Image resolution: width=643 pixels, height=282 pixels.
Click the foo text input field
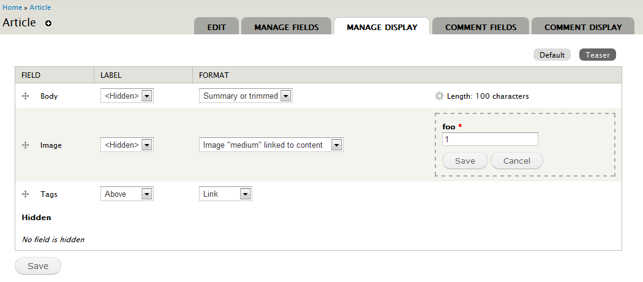[490, 139]
